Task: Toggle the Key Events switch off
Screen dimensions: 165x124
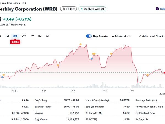Action: tap(89, 36)
